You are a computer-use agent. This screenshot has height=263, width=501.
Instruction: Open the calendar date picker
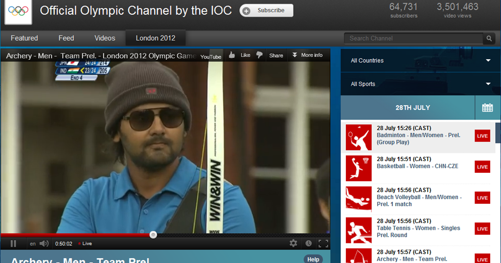coord(487,108)
